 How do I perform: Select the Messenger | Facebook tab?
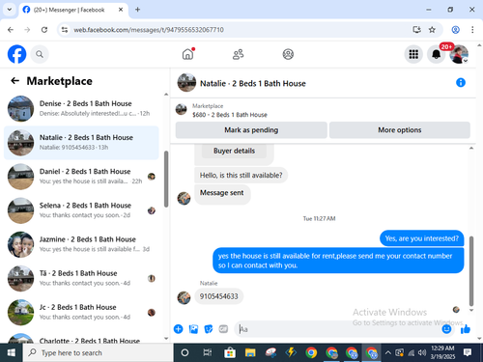pyautogui.click(x=69, y=10)
